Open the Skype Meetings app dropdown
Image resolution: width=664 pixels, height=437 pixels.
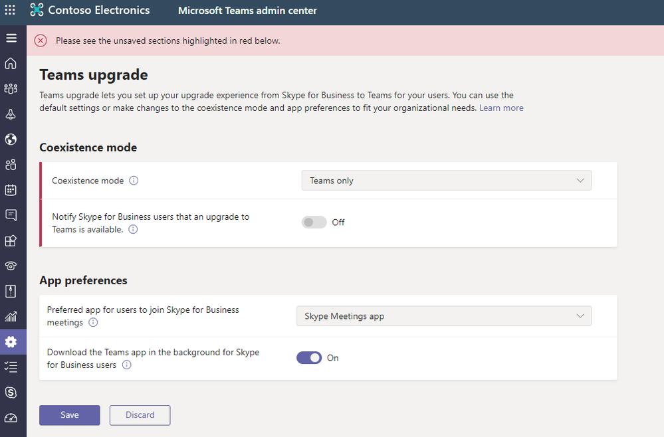(x=444, y=316)
